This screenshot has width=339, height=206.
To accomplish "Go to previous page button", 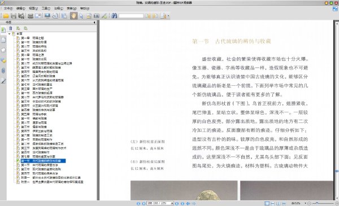I will (x=144, y=203).
